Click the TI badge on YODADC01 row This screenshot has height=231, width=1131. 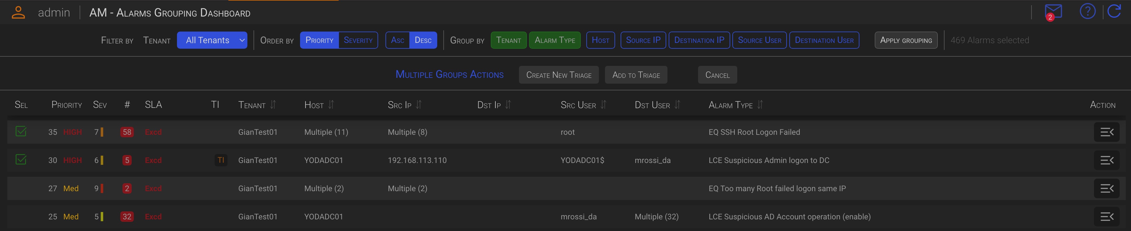coord(221,160)
